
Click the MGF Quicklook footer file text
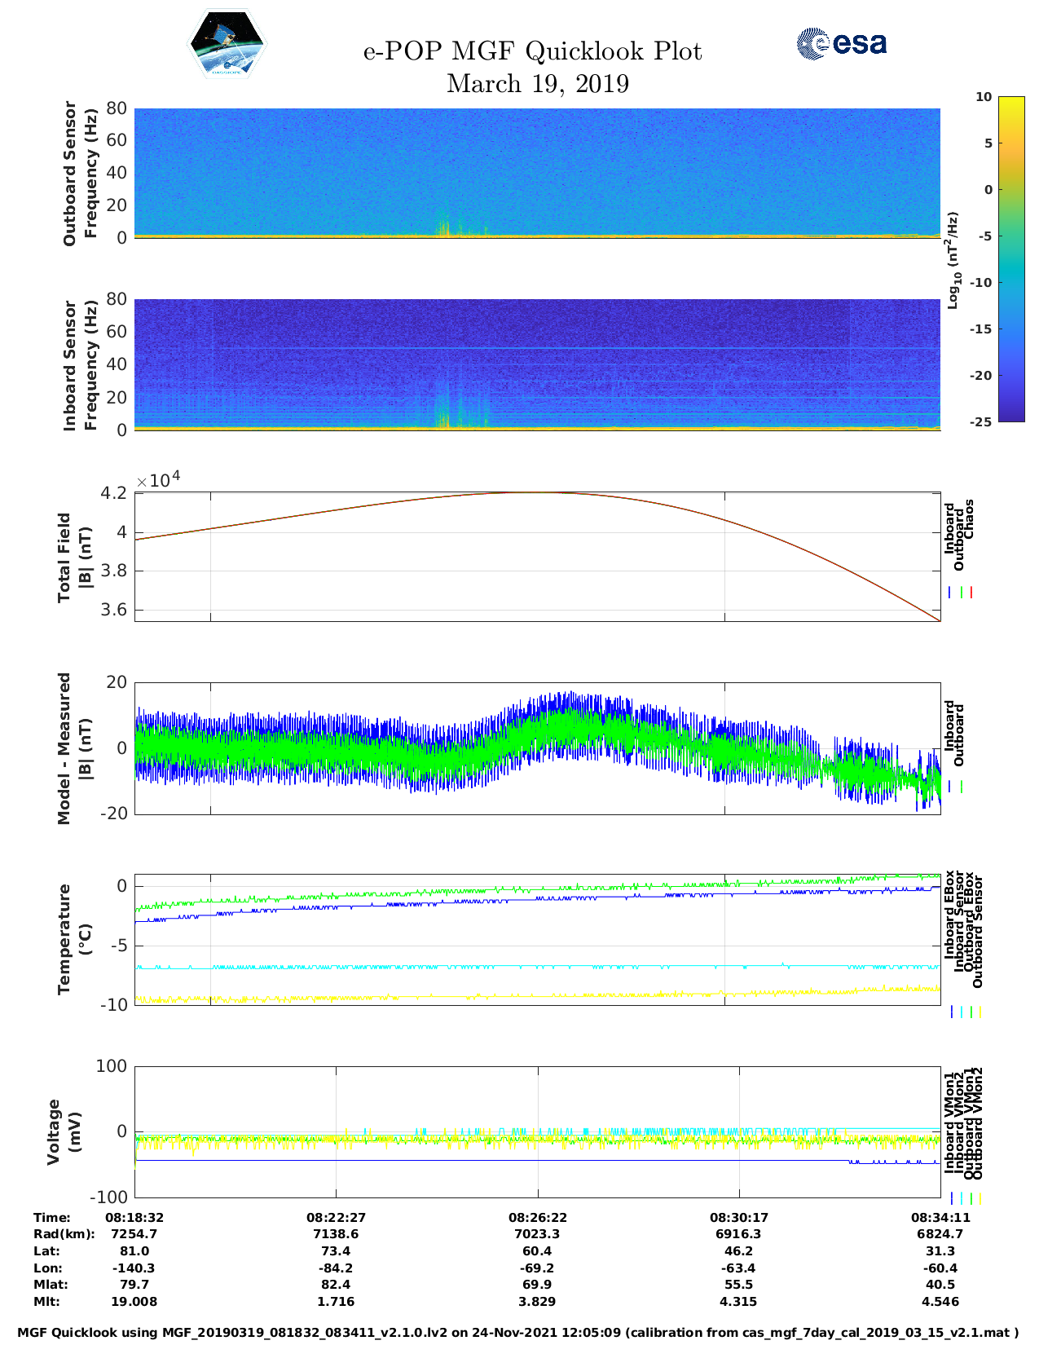[518, 1333]
